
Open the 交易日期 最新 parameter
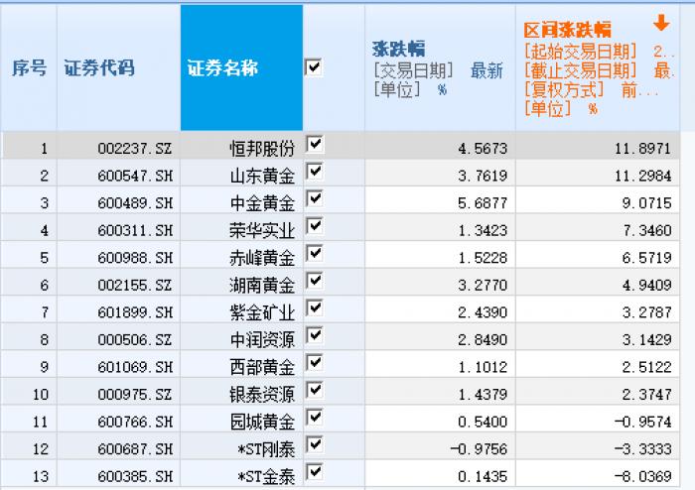click(438, 70)
